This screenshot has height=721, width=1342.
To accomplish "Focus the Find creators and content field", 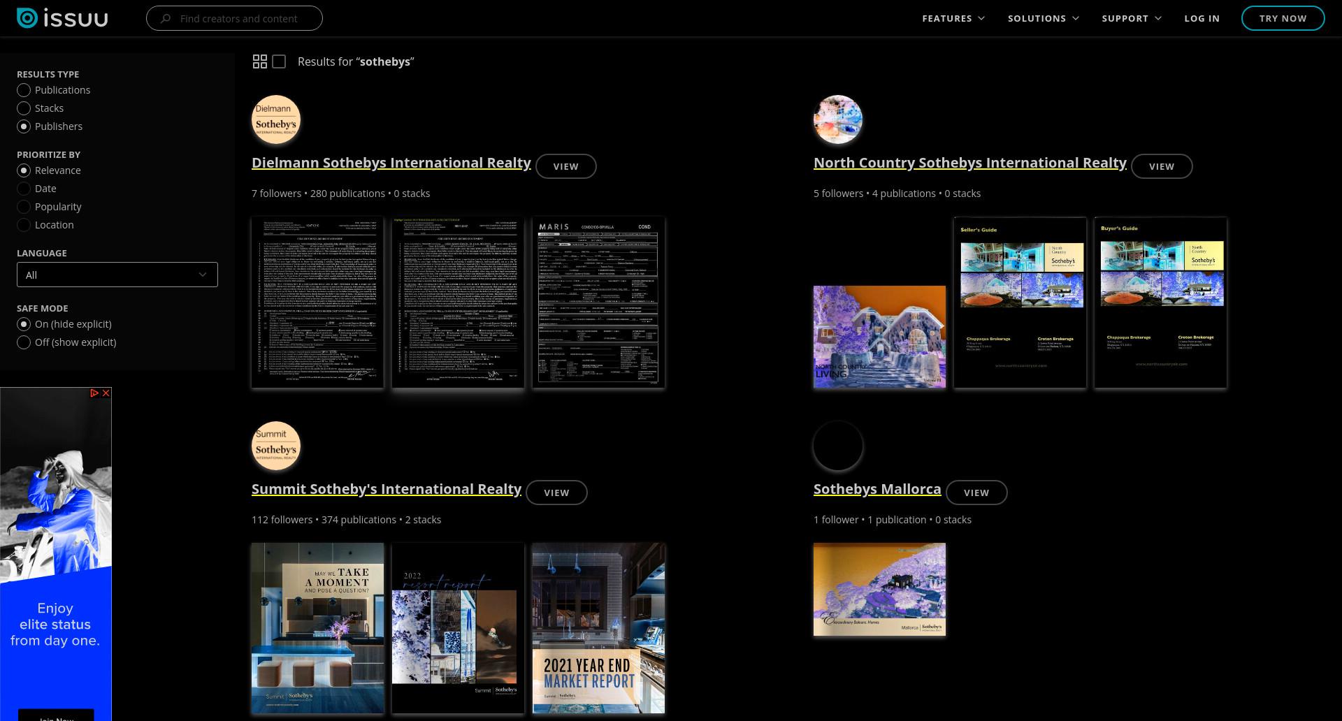I will tap(234, 18).
